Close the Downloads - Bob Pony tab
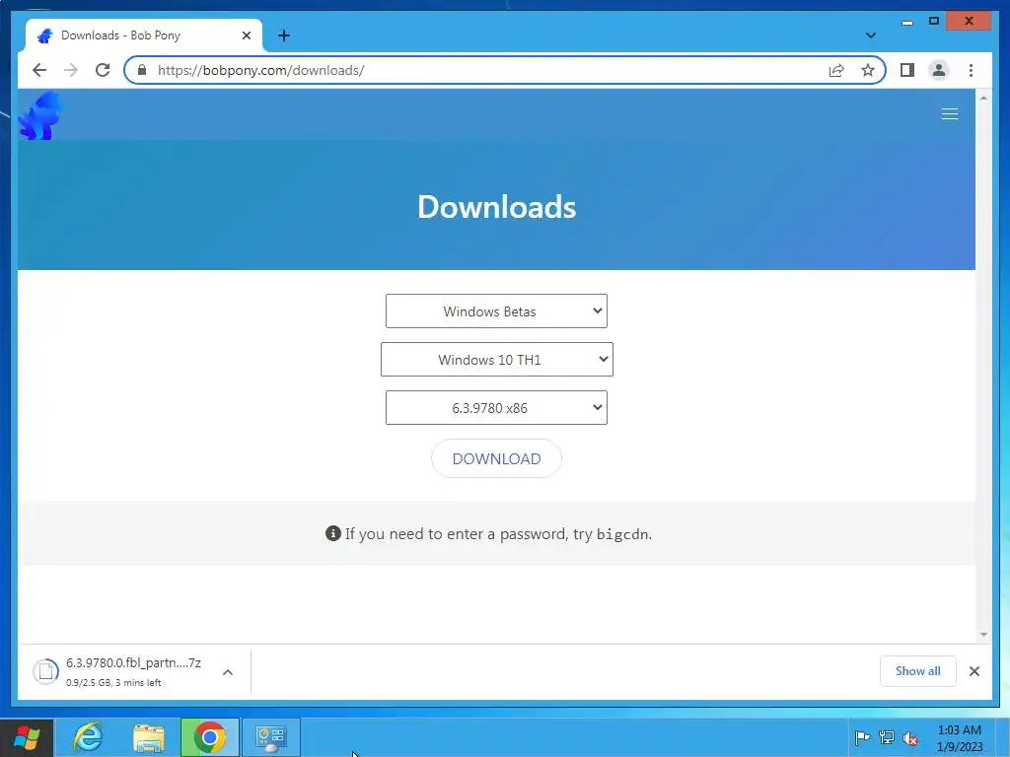This screenshot has width=1010, height=757. 246,35
